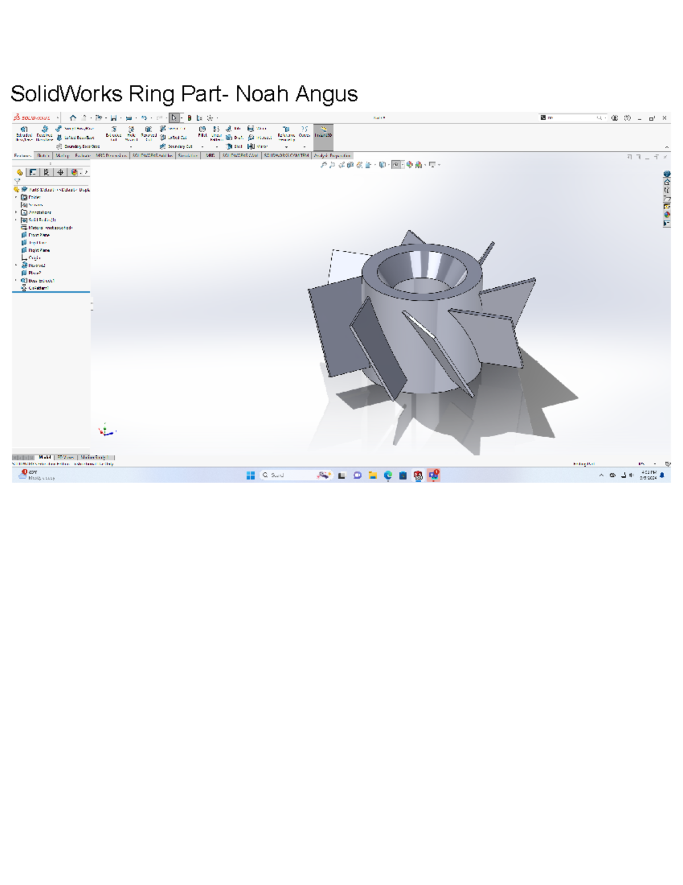This screenshot has height=885, width=683.
Task: Open the DimXpertManager crosshair tab
Action: pos(60,172)
